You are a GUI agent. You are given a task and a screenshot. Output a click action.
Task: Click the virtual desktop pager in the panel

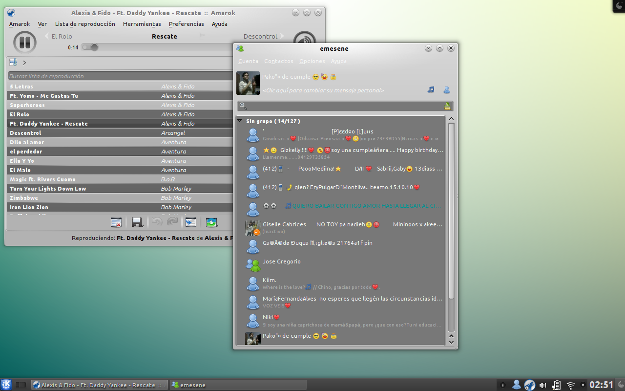click(x=21, y=385)
